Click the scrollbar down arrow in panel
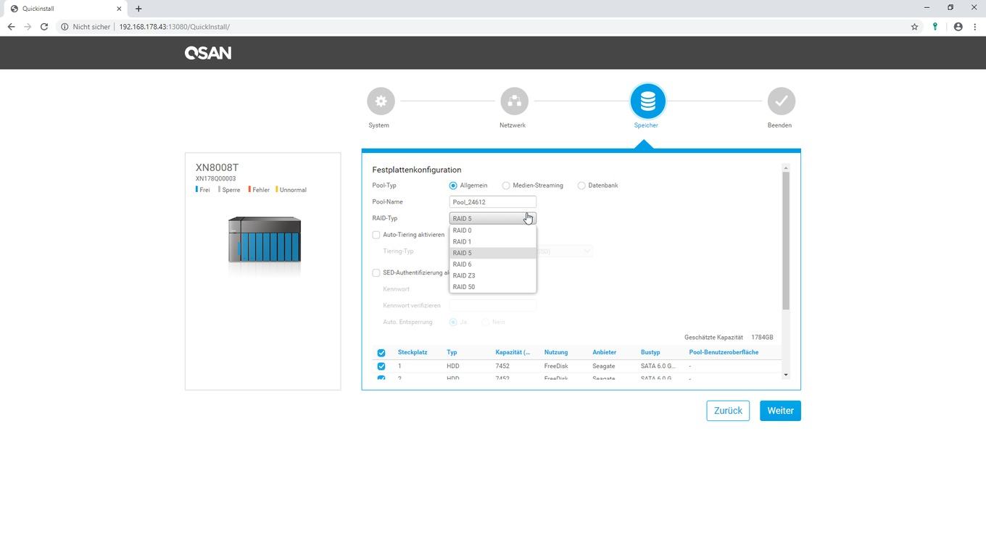The width and height of the screenshot is (986, 534). [x=786, y=375]
